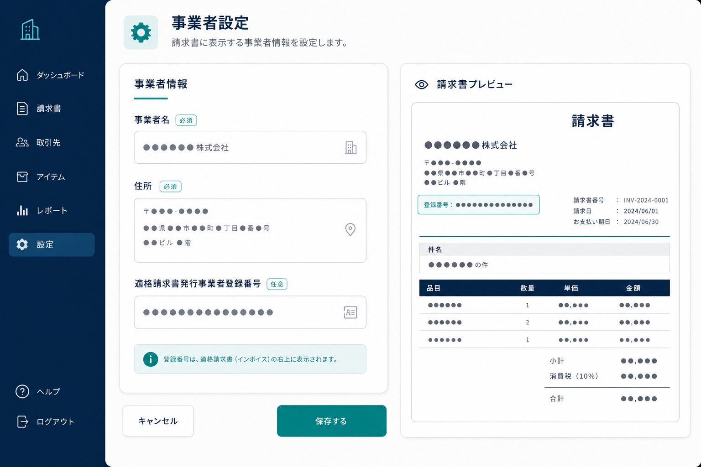This screenshot has width=701, height=467.
Task: Click the 2024/06/30 payment due date
Action: 641,222
